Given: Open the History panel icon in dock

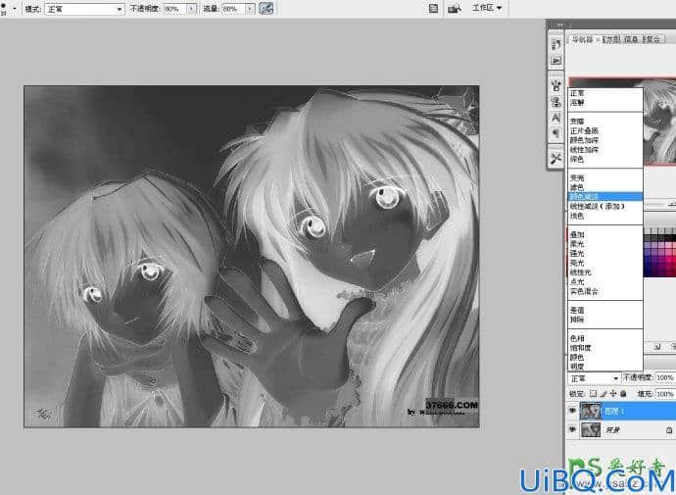Looking at the screenshot, I should 556,45.
